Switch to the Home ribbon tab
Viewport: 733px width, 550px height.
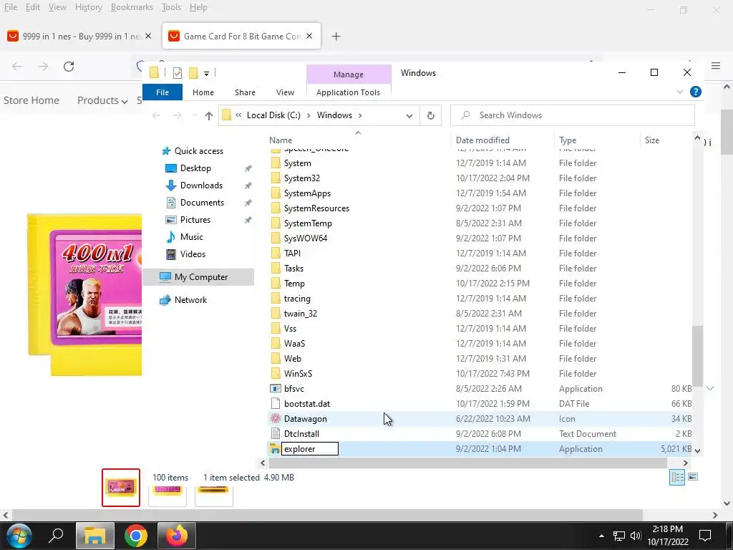pyautogui.click(x=203, y=92)
